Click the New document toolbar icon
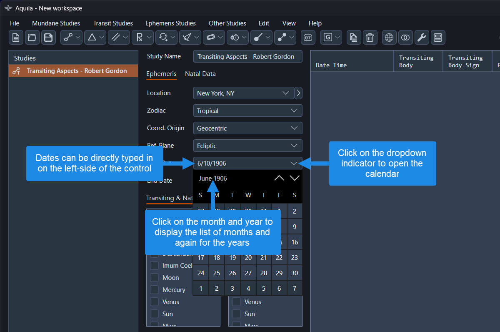The height and width of the screenshot is (332, 500). tap(16, 38)
